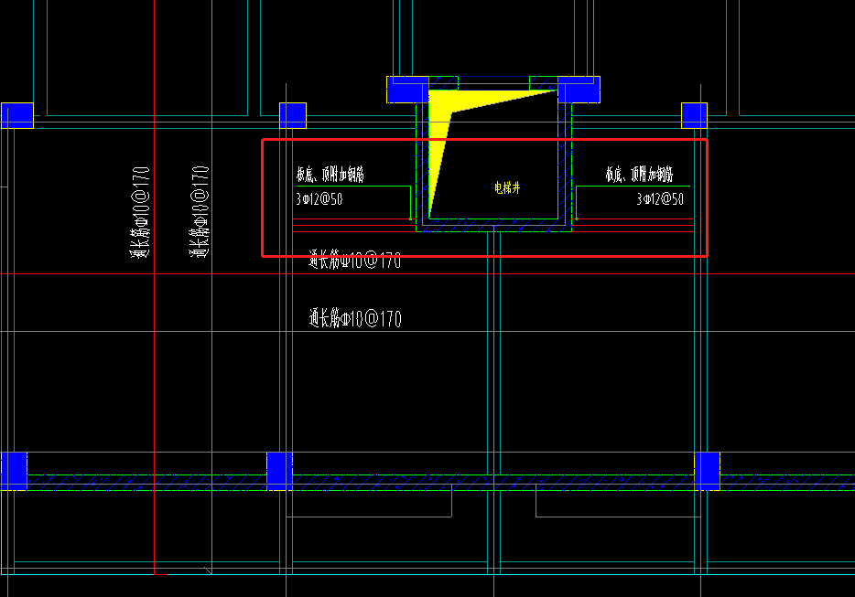Pick the small blue column above right 板底 label
855x597 pixels.
694,115
